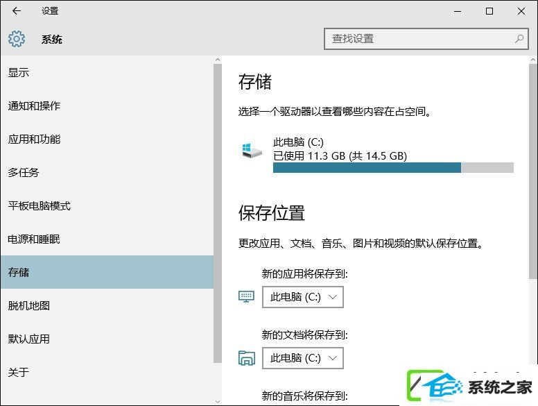Click the new apps keyboard-monitor icon
This screenshot has height=406, width=538.
pos(246,296)
